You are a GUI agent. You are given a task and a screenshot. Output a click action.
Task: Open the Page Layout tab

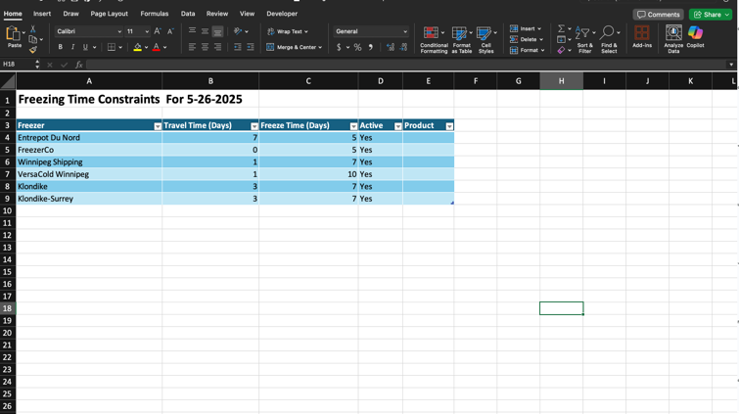pyautogui.click(x=109, y=14)
